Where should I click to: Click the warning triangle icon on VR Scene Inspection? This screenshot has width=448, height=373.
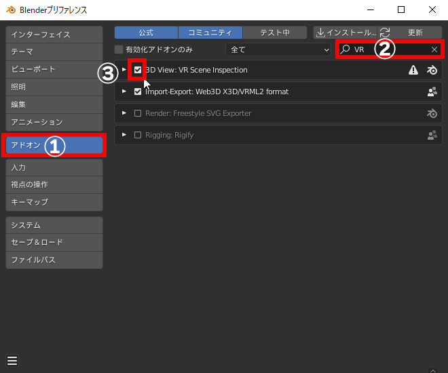tap(413, 70)
